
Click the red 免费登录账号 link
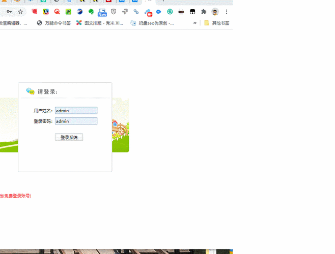[x=15, y=196]
